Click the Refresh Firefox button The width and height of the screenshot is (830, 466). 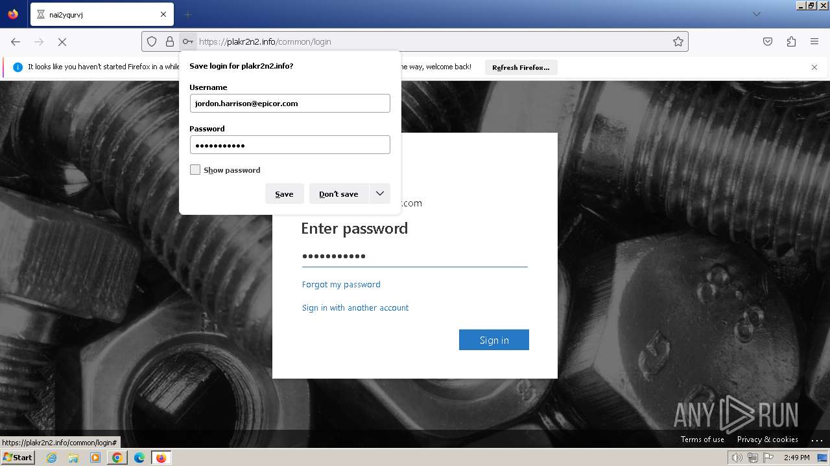point(521,67)
